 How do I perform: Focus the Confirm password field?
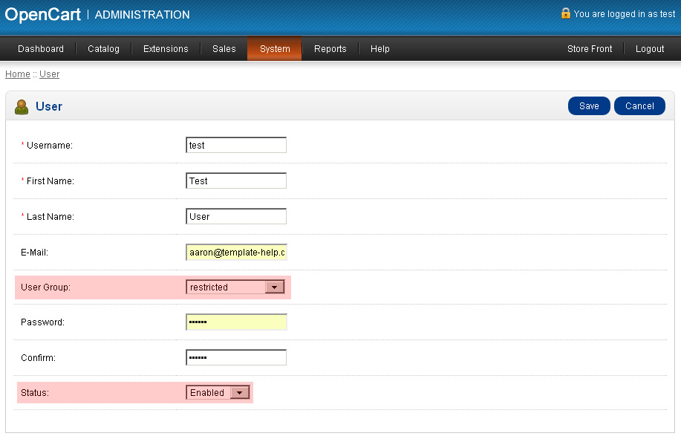coord(236,357)
